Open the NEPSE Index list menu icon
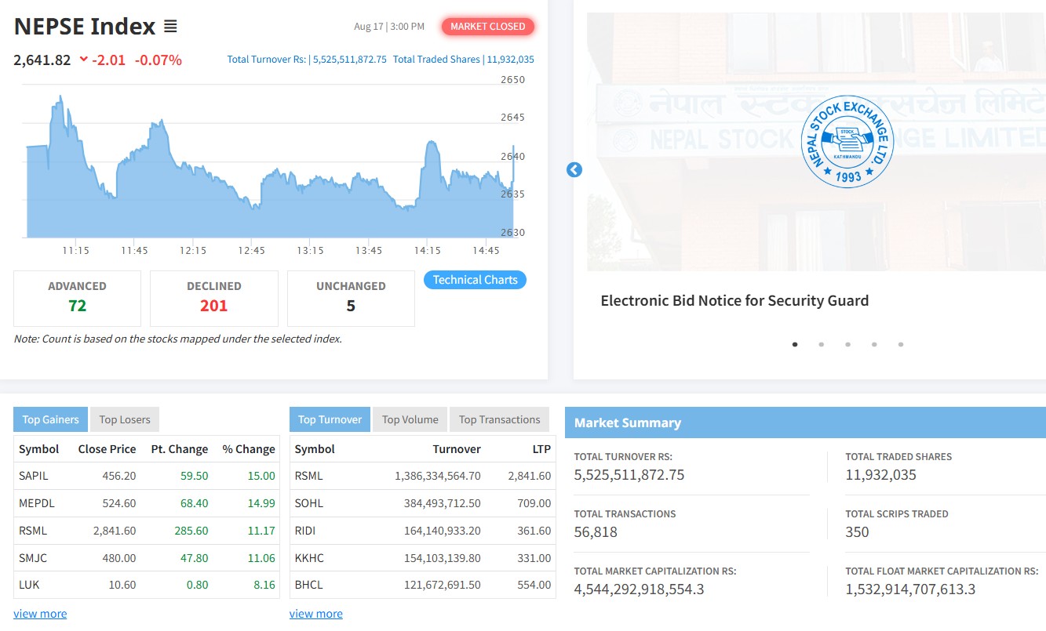 (170, 27)
